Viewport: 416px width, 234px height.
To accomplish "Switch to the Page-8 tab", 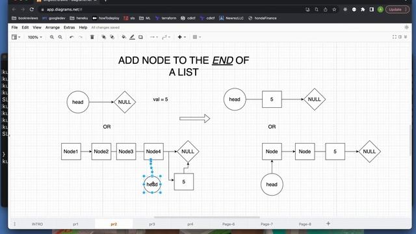I will 305,224.
